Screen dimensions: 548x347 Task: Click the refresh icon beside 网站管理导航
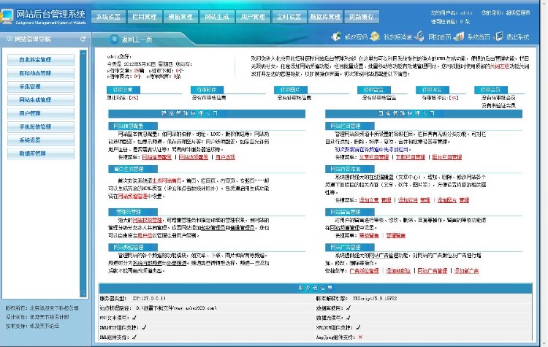(83, 39)
